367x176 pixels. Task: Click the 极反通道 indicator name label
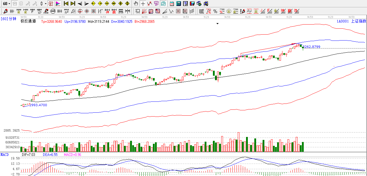28,21
